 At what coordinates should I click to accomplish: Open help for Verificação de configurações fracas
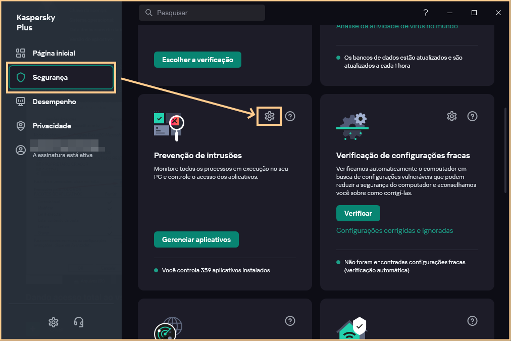point(472,116)
